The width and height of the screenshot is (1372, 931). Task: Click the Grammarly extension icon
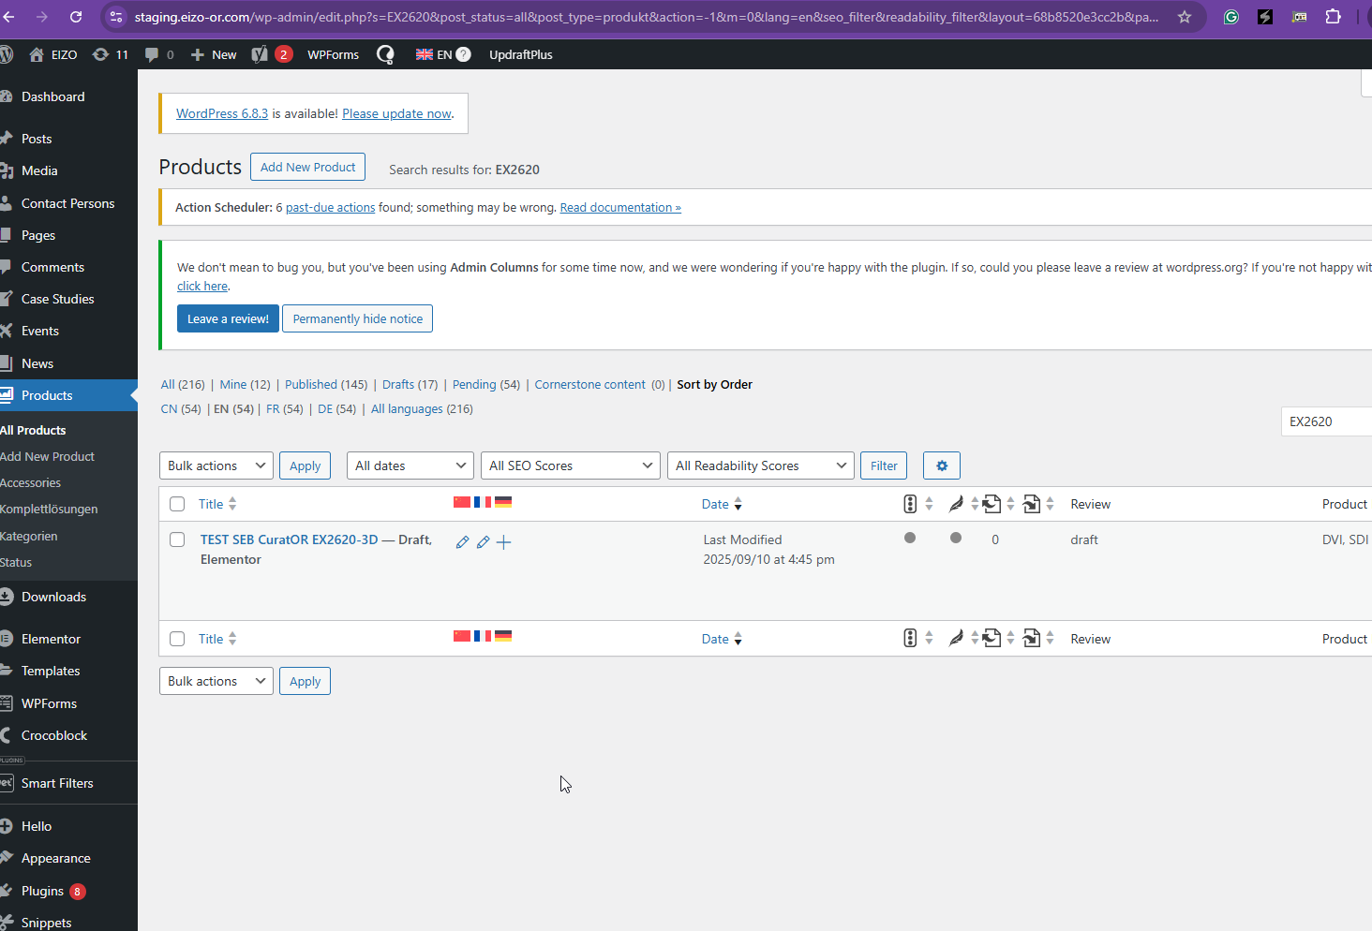click(1231, 17)
